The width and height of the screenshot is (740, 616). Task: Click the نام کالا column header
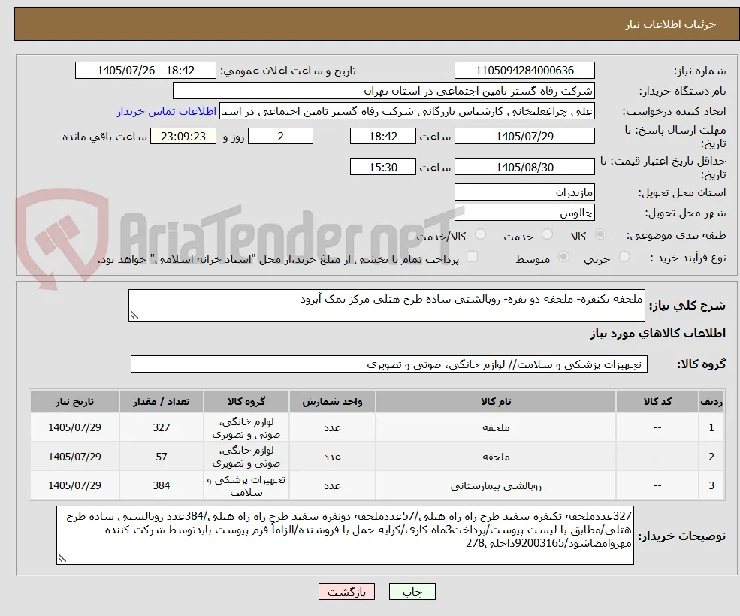(496, 402)
